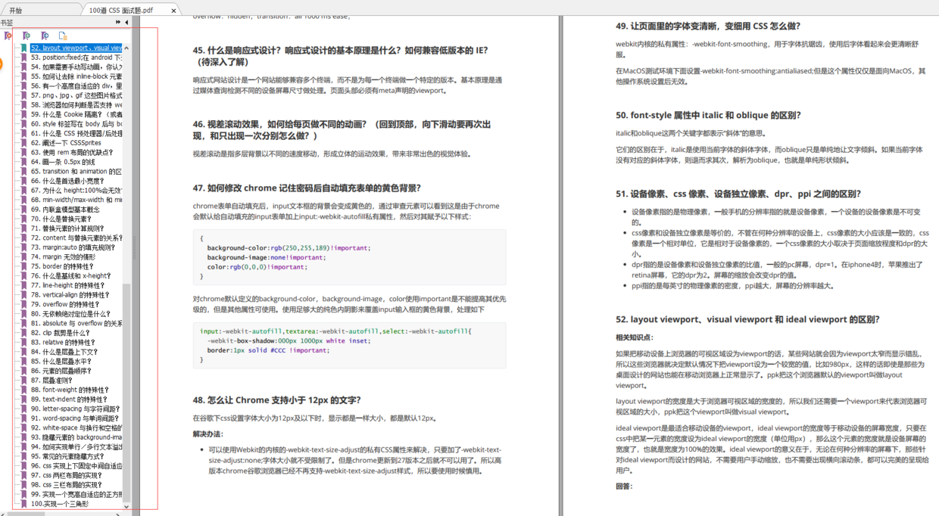Jump to bookmark 76. 什么是基线和 x-height
Viewport: 939px width, 516px height.
(x=70, y=276)
